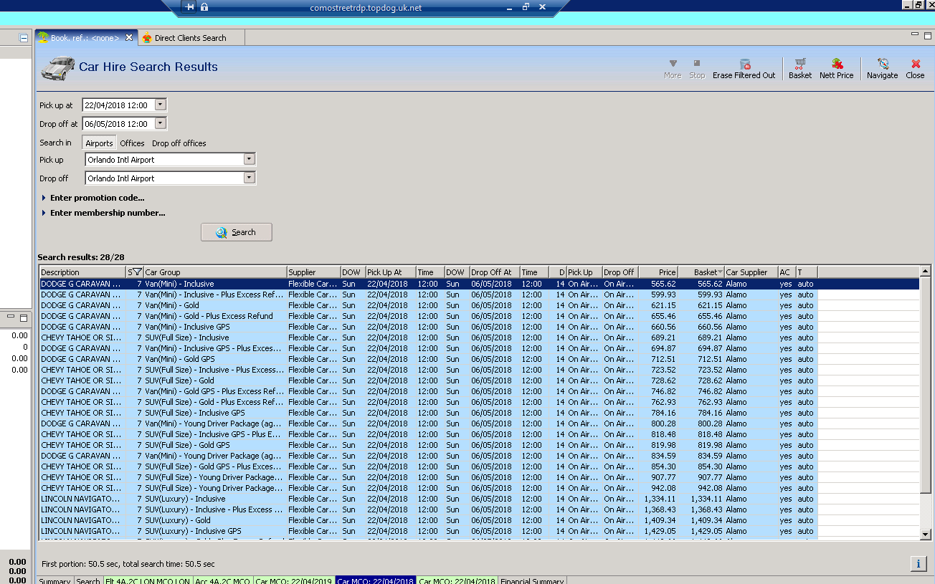Minimize the Car Hire Search Results panel
The height and width of the screenshot is (584, 935).
pos(915,34)
